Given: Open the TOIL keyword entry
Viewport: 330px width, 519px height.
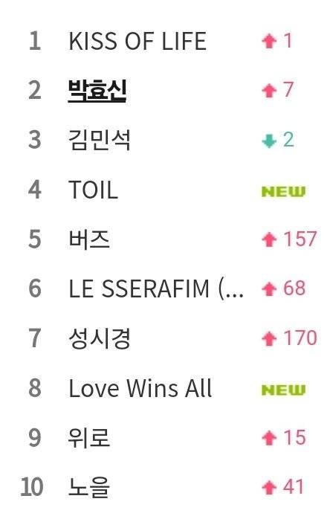Looking at the screenshot, I should click(x=93, y=190).
